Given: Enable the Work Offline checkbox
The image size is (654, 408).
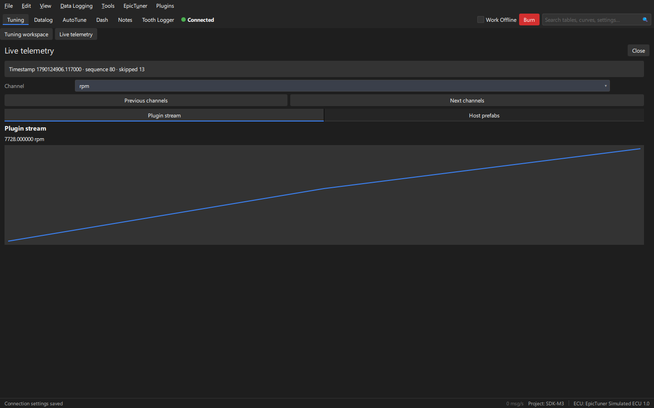Looking at the screenshot, I should [x=481, y=19].
